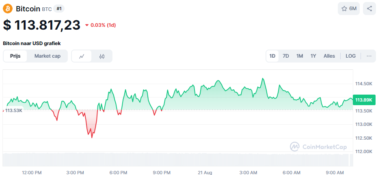This screenshot has height=175, width=378.
Task: Click the volume bars below the chart
Action: 178,160
